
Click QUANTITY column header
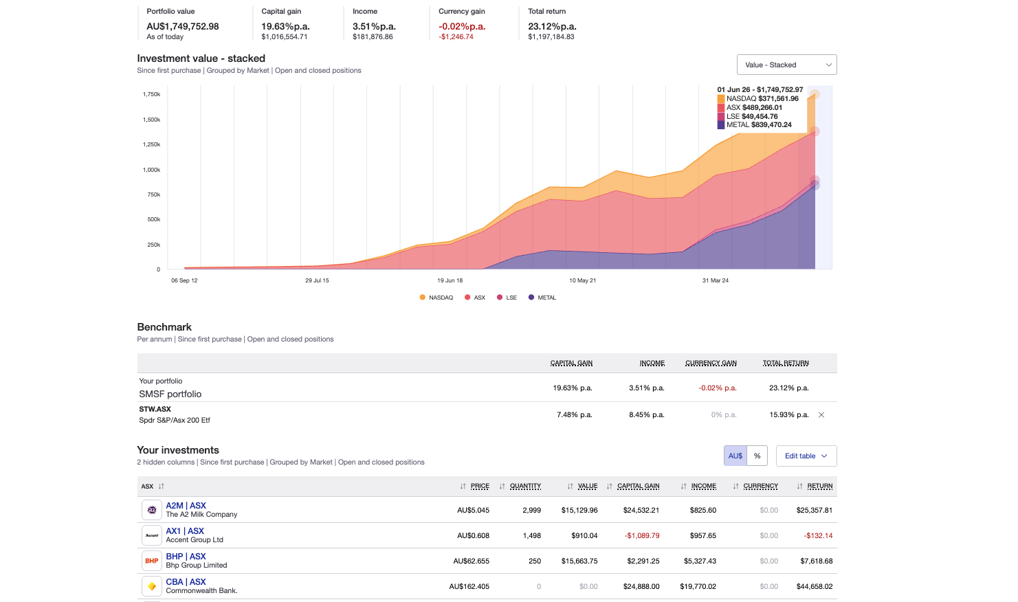pyautogui.click(x=525, y=486)
